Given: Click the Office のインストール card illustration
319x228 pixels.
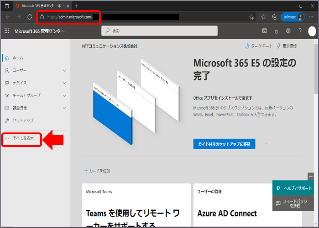Looking at the screenshot, I should [113, 114].
